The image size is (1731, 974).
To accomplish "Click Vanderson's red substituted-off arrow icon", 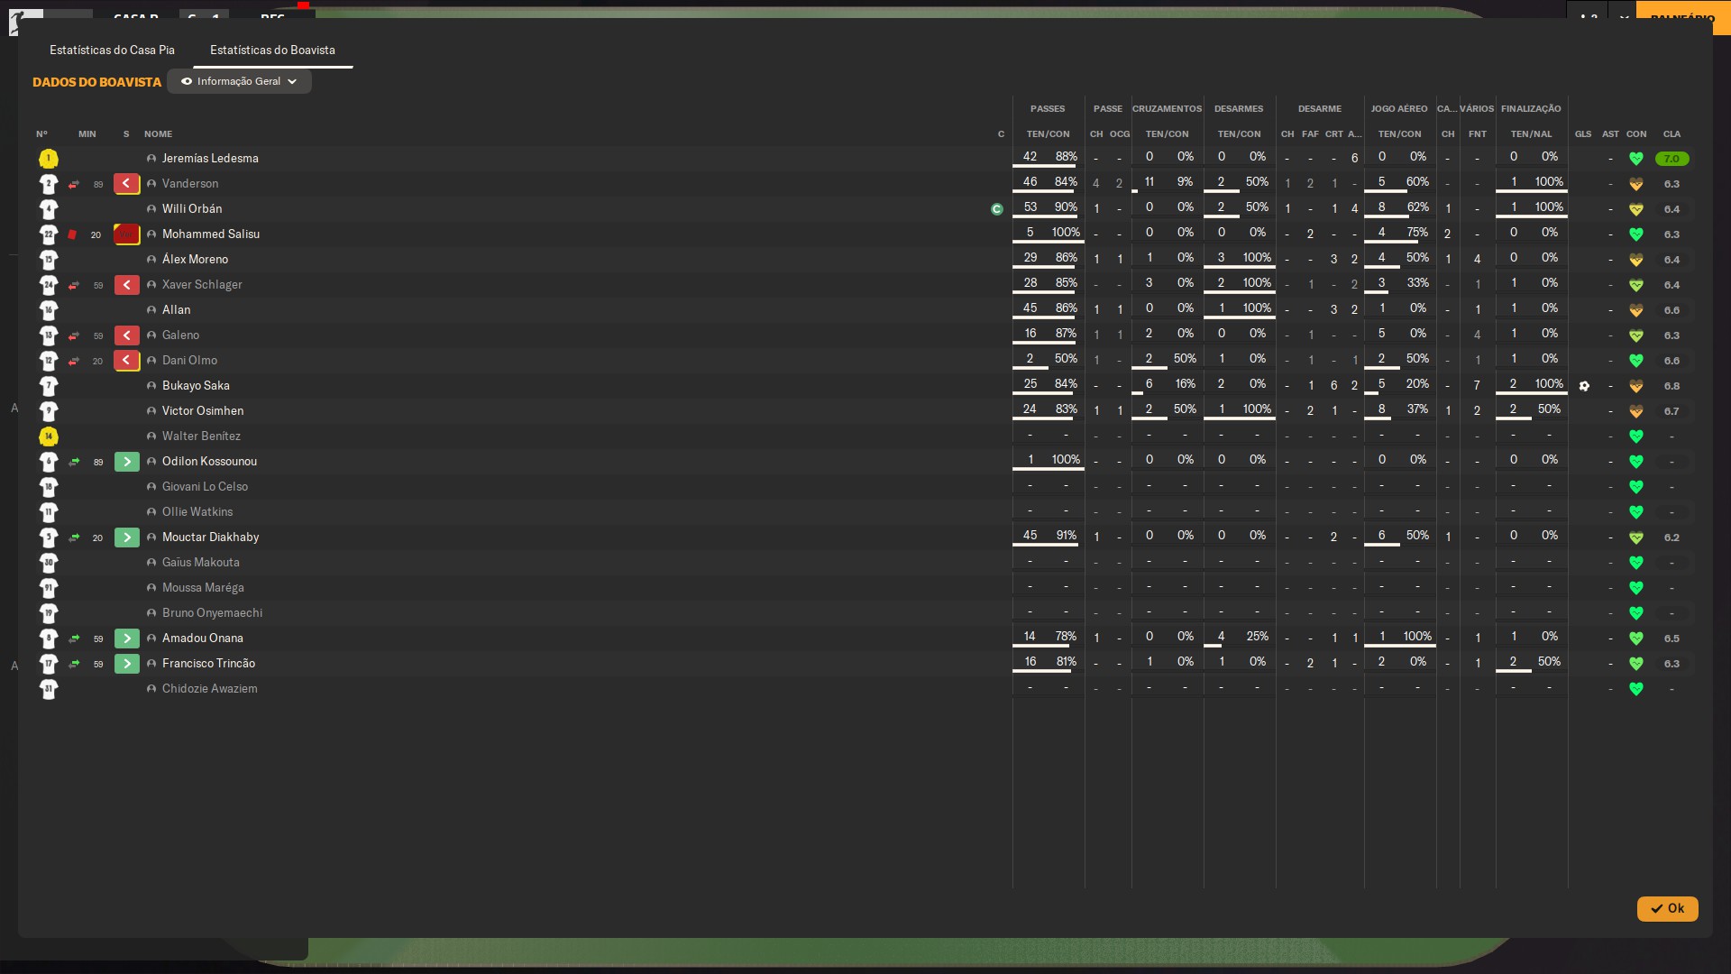I will coord(126,184).
